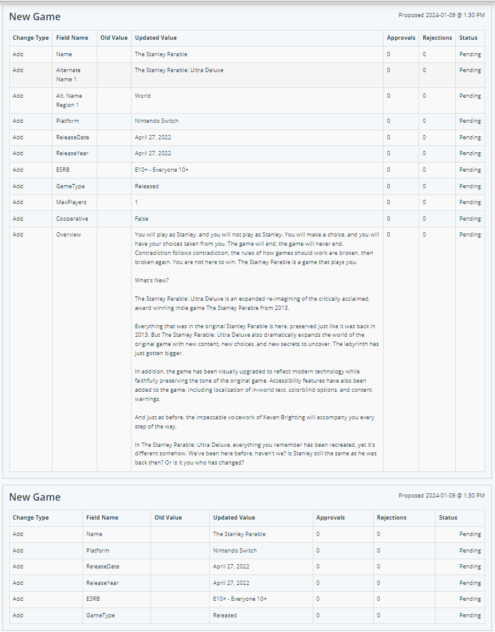
Task: Click 'Change Type' header in the first table
Action: tap(31, 38)
